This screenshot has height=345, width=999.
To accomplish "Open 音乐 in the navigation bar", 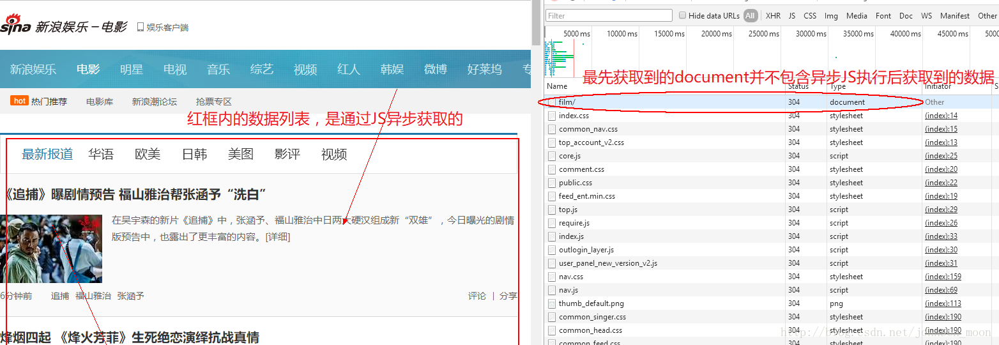I will point(218,69).
